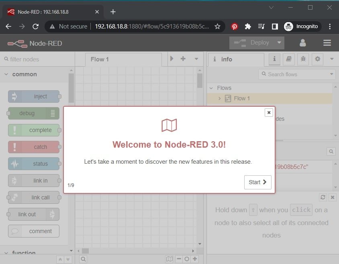Reset workspace zoom with circle button
The height and width of the screenshot is (264, 339).
pos(187,259)
